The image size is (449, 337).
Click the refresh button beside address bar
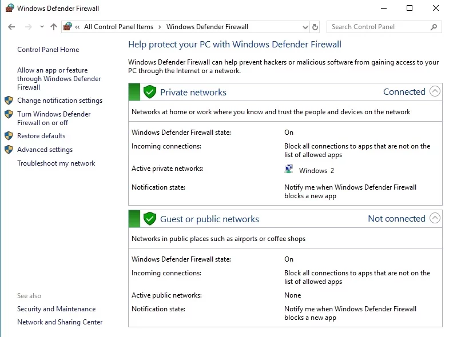[315, 27]
